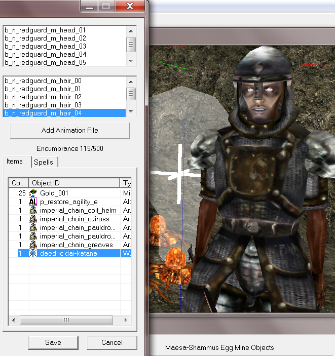Sort by the Count column header
Viewport: 335px width, 356px height.
18,183
